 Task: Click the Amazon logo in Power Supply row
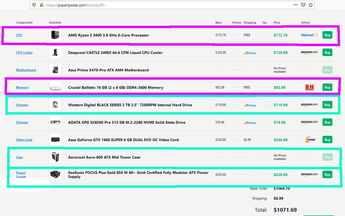click(x=309, y=174)
